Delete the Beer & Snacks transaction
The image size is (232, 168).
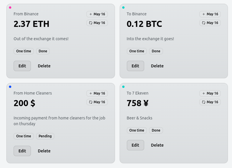(157, 145)
